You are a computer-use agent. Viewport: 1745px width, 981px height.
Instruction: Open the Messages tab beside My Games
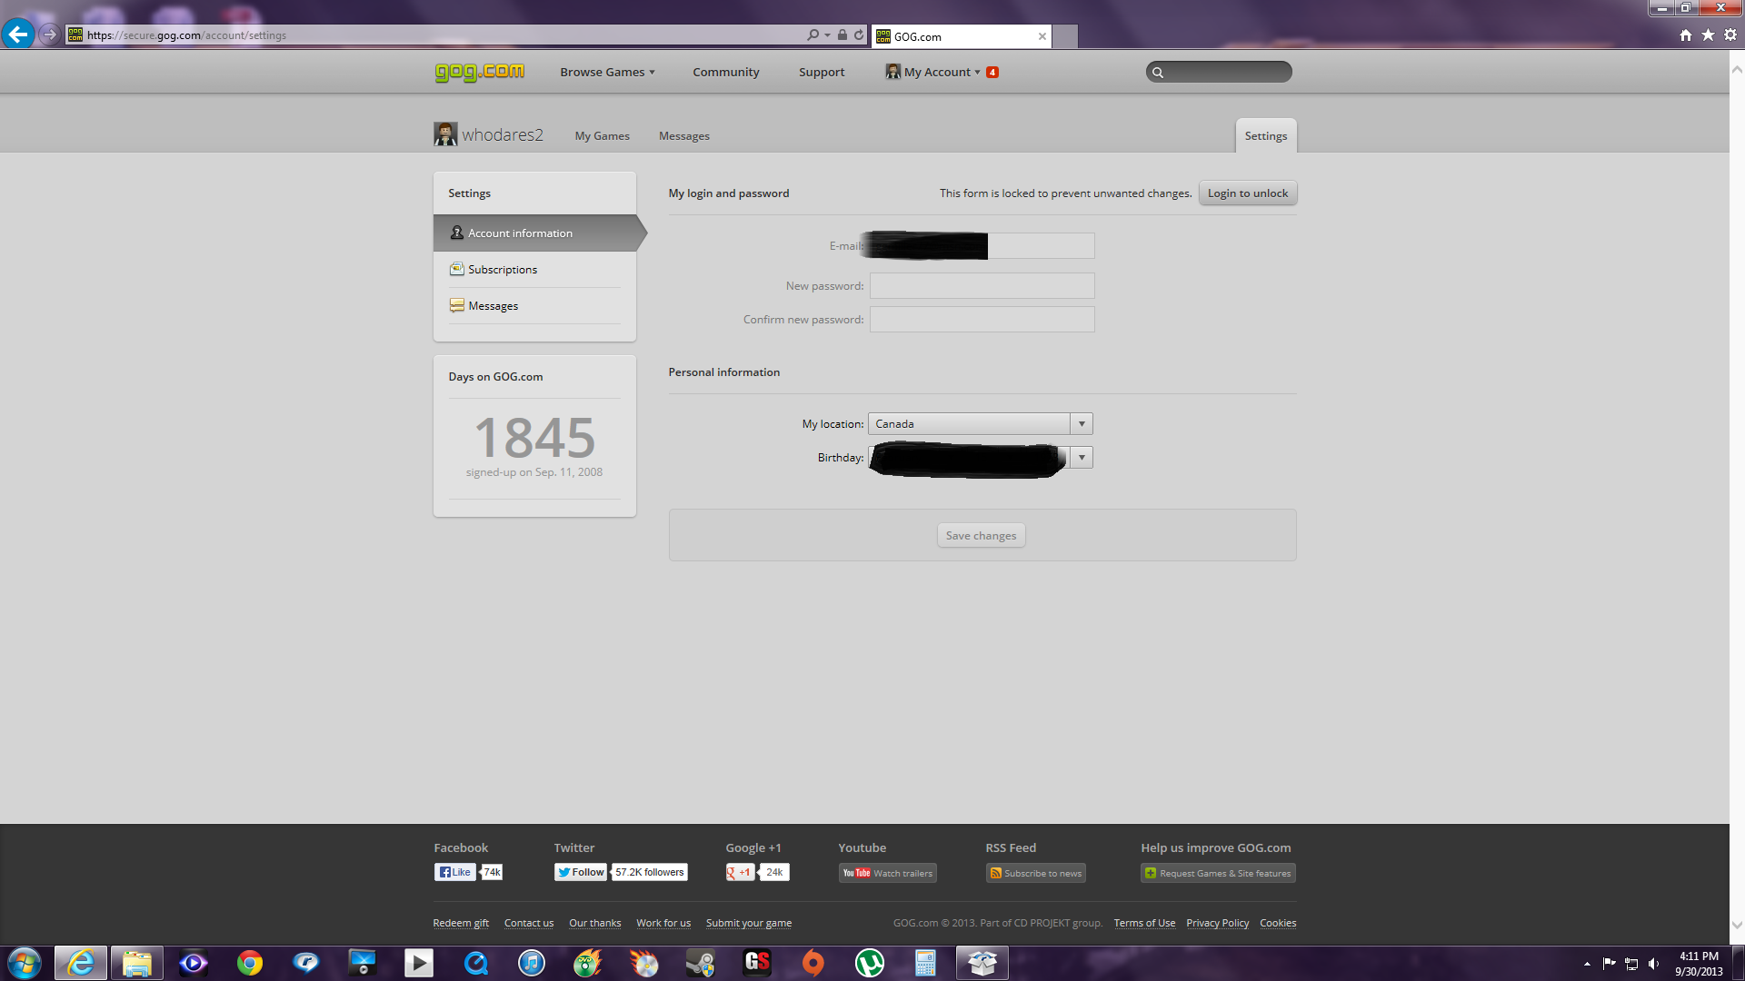point(683,136)
